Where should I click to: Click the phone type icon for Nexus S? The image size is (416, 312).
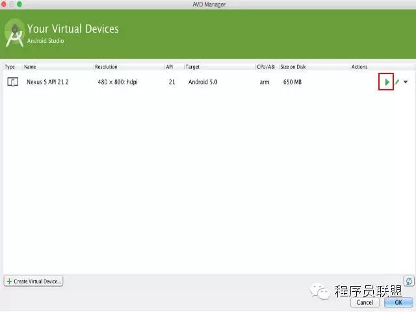pos(12,82)
